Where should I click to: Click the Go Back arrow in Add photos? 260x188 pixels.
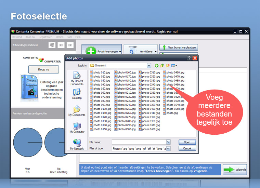156,66
